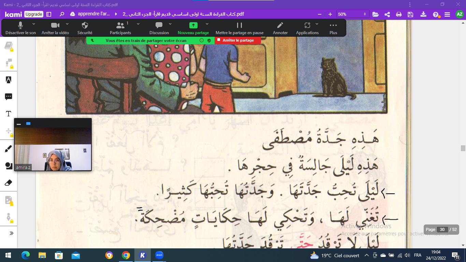Select the drawing brush tool

point(9,149)
